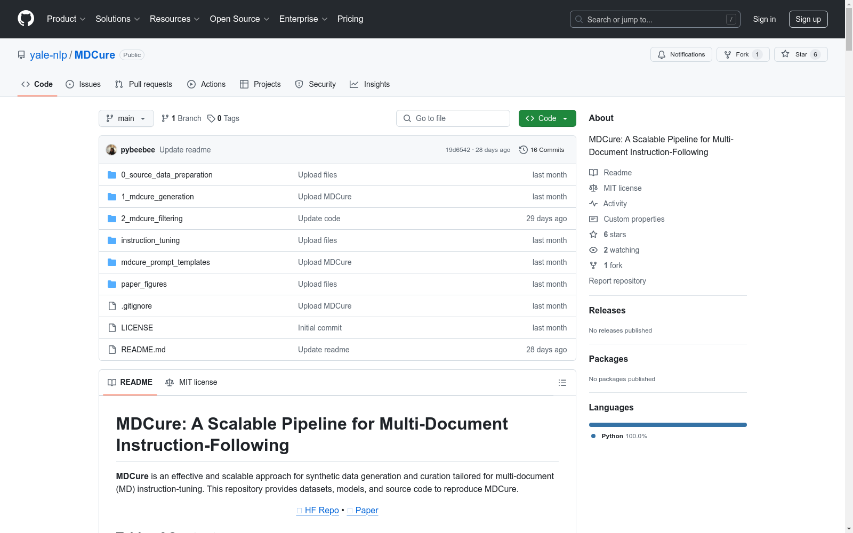This screenshot has height=533, width=853.
Task: Open the HF Repo link
Action: tap(318, 510)
